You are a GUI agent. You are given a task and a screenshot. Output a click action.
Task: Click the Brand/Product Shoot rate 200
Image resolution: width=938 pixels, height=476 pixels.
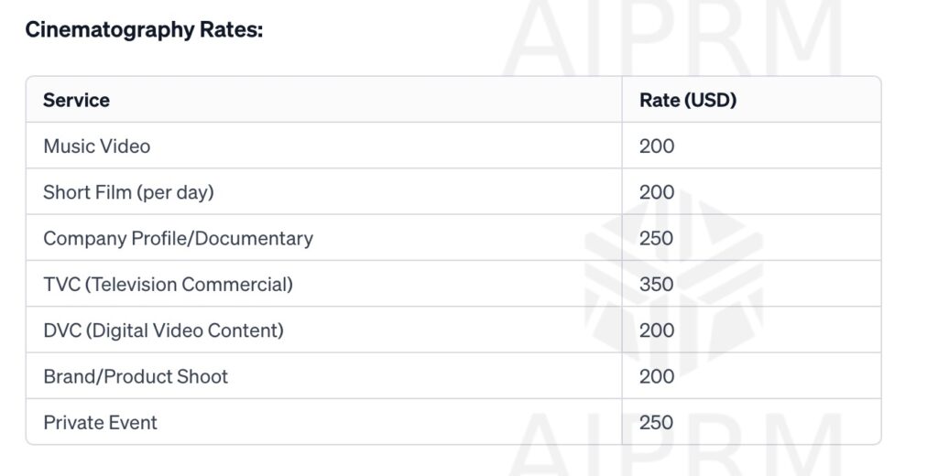point(657,376)
